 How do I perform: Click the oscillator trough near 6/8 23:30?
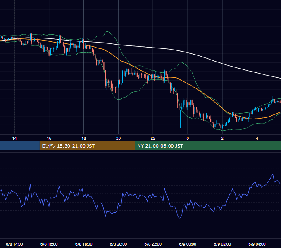[180, 218]
